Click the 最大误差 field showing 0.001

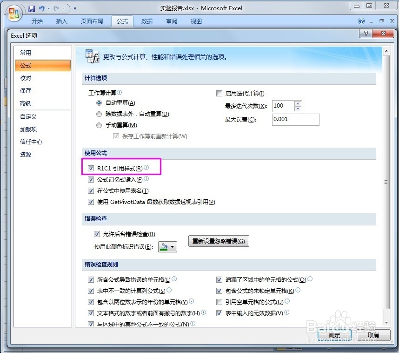coord(296,120)
